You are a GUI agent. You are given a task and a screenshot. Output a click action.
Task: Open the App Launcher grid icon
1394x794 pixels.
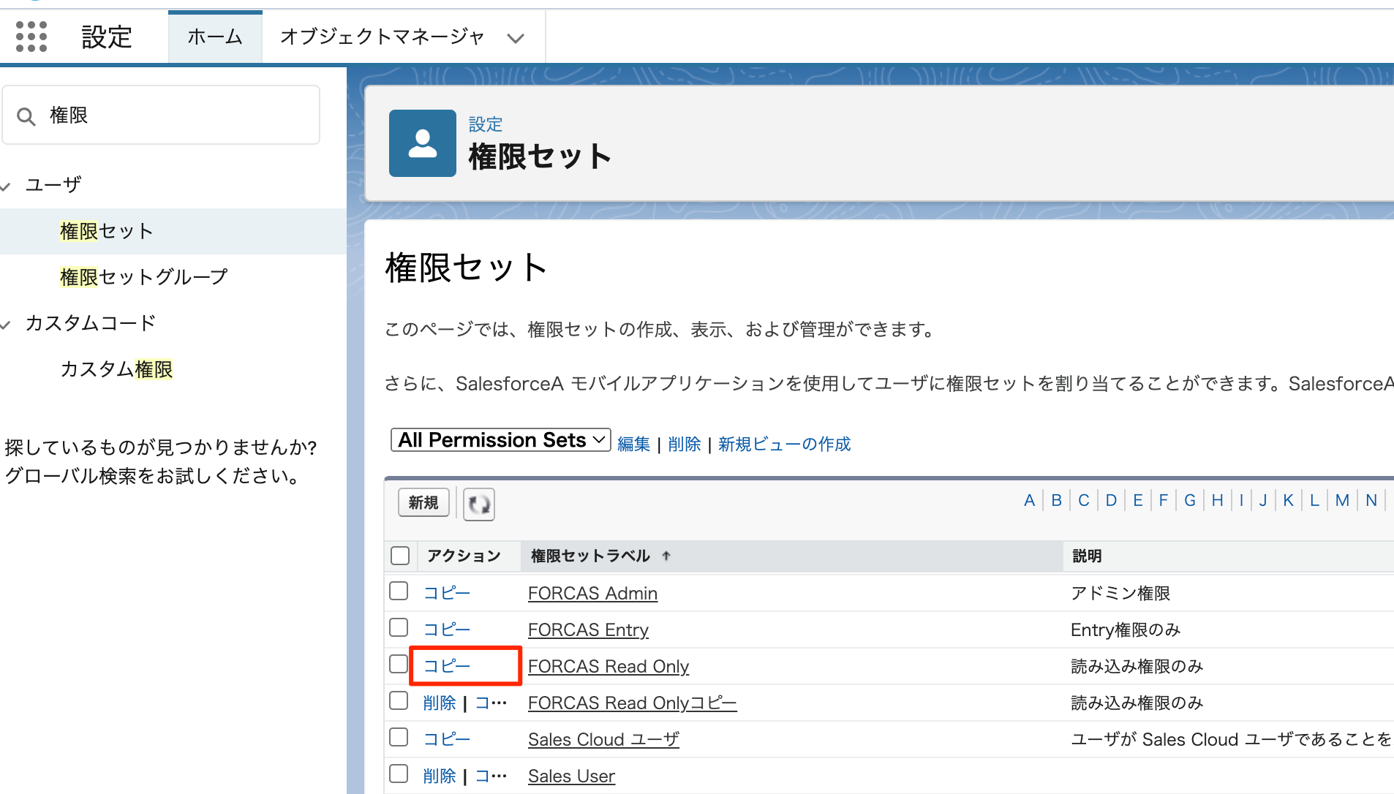(31, 36)
